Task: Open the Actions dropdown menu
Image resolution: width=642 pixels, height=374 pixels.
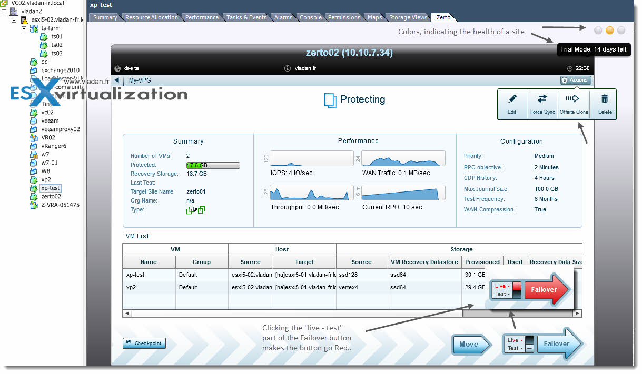Action: coord(576,80)
